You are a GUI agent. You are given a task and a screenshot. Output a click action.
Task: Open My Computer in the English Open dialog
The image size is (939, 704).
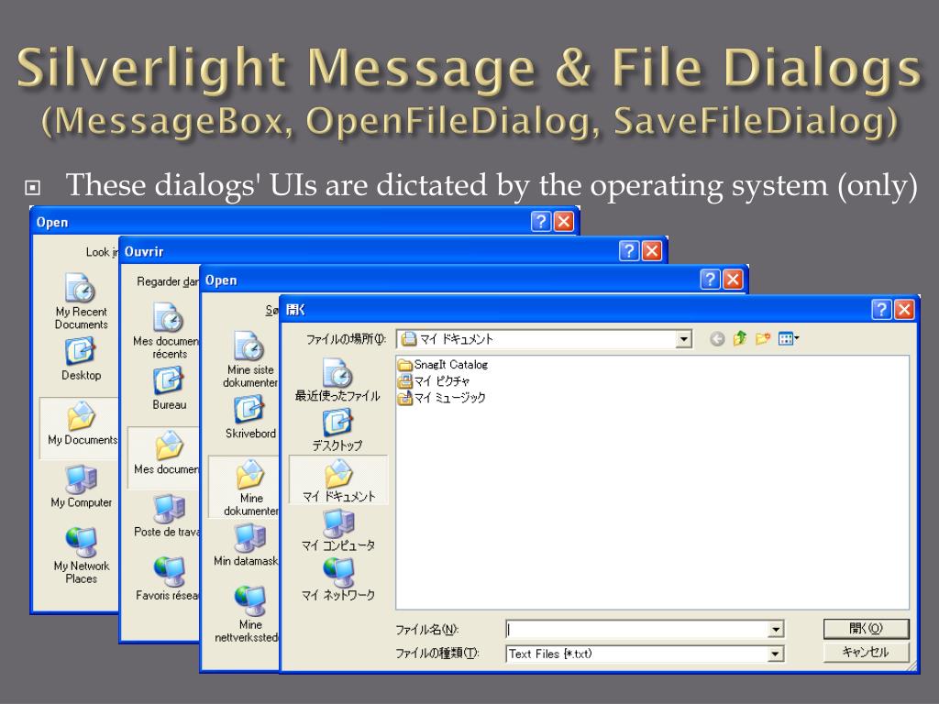tap(82, 486)
